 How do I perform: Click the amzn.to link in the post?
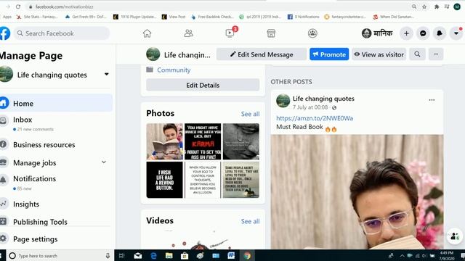(315, 118)
